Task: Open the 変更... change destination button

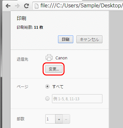Action: pos(54,69)
